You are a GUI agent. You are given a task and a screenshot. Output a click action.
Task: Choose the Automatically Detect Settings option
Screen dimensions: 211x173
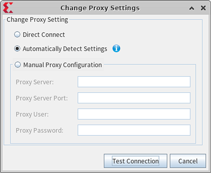[17, 49]
